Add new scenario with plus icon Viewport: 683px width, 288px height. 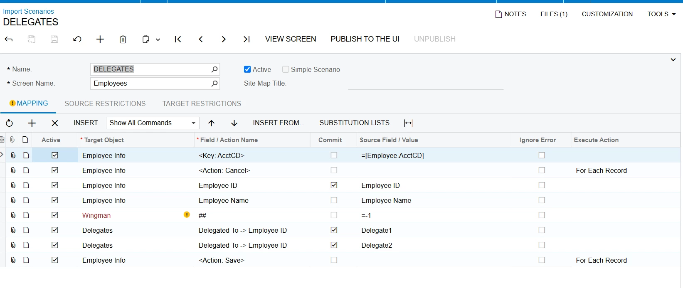click(100, 39)
